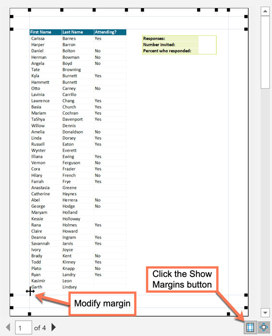Image resolution: width=272 pixels, height=336 pixels.
Task: Click the name 'Carissa'
Action: point(38,38)
